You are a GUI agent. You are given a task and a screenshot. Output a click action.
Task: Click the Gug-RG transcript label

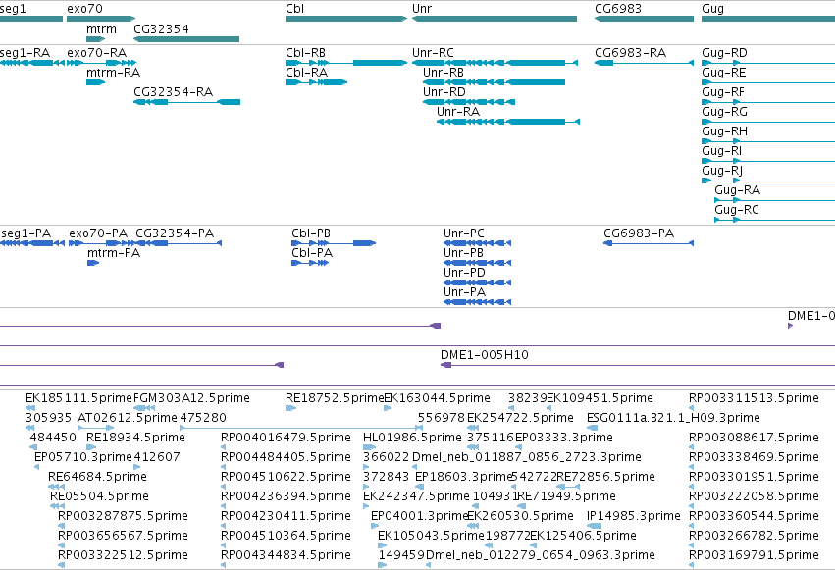(x=724, y=112)
